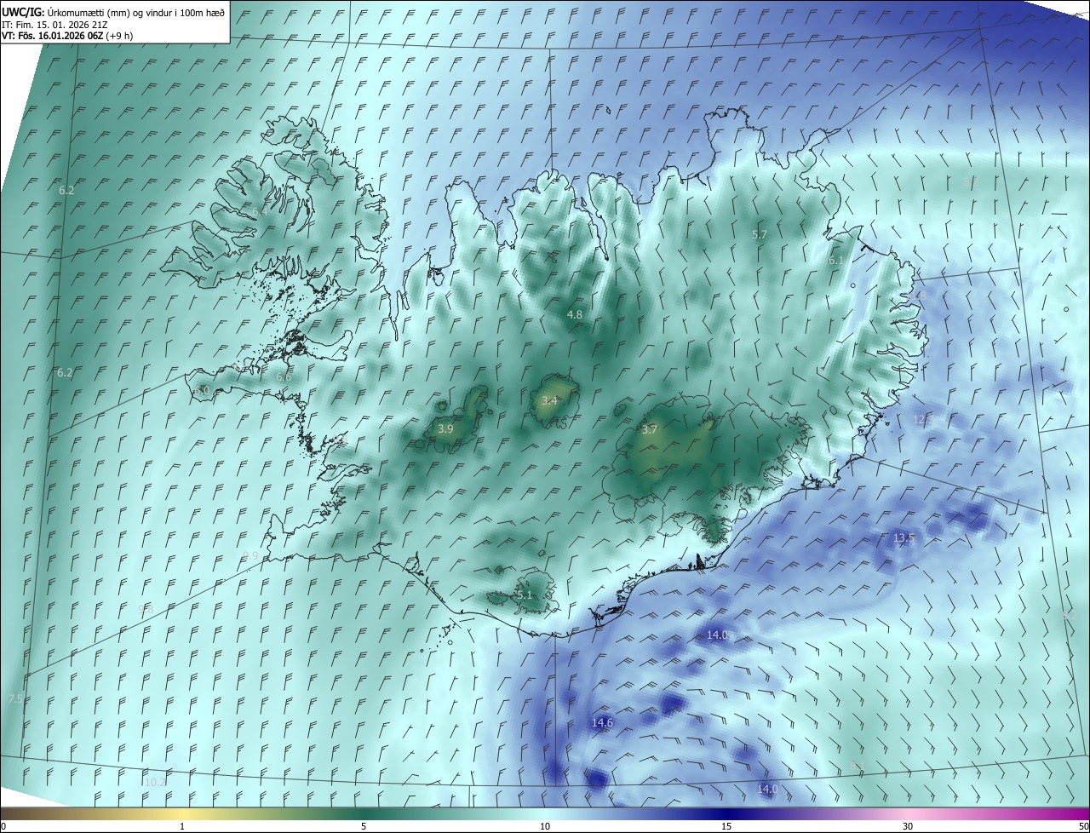Click the 10 tick on the color scale
Screen dimensions: 1090x833
[545, 826]
